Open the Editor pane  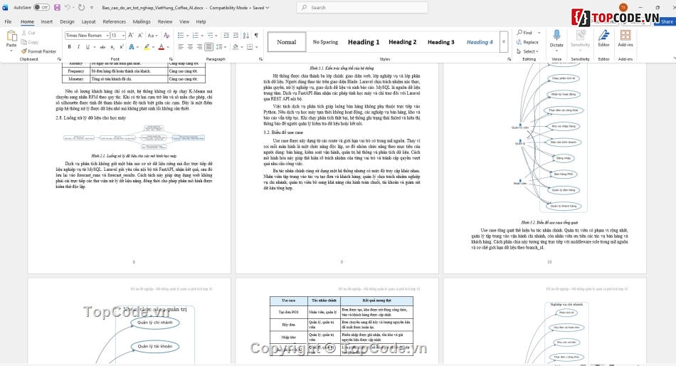coord(603,38)
